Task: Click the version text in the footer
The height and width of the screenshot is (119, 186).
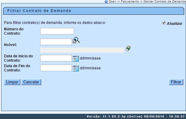Action: click(x=136, y=116)
